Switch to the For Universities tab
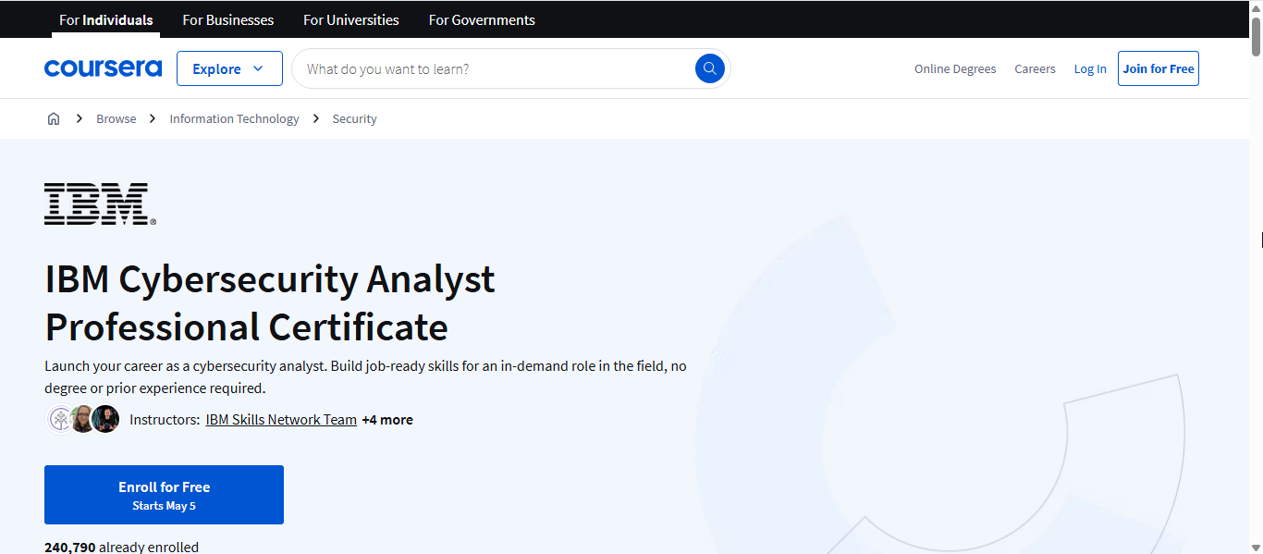 click(x=351, y=19)
